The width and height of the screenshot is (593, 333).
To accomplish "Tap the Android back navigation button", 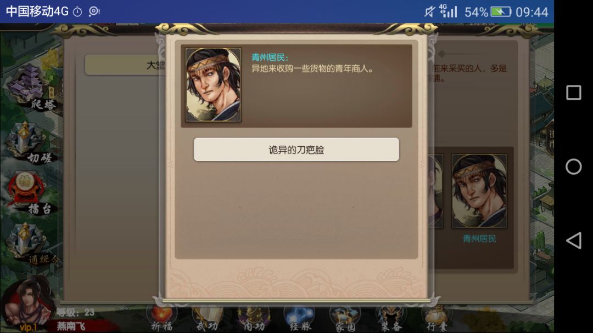I will [573, 240].
